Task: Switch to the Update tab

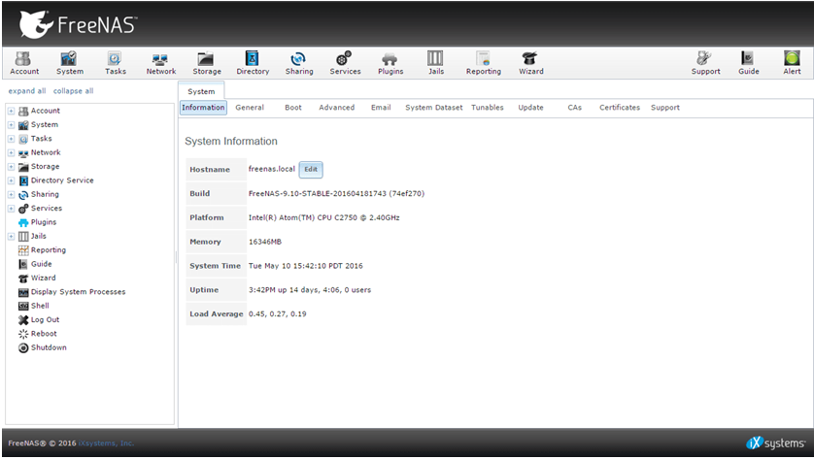Action: [530, 108]
